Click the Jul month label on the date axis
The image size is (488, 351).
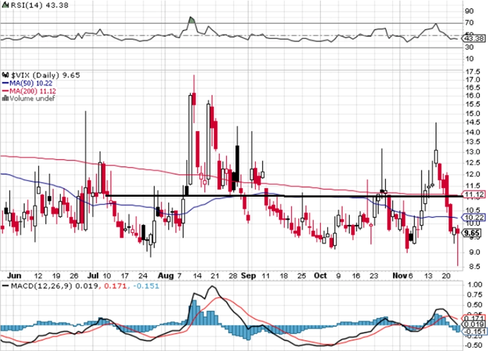(x=93, y=276)
